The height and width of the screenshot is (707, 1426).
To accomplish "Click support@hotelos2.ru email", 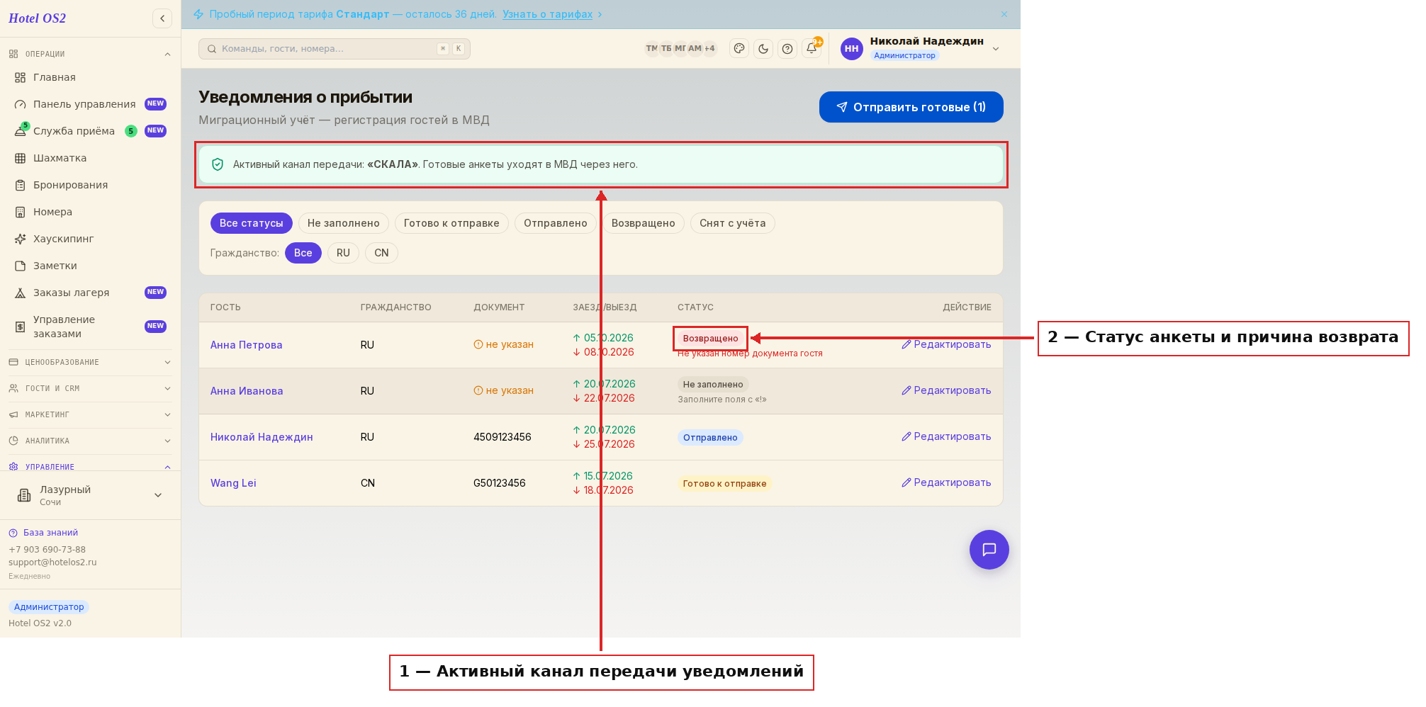I will click(52, 562).
